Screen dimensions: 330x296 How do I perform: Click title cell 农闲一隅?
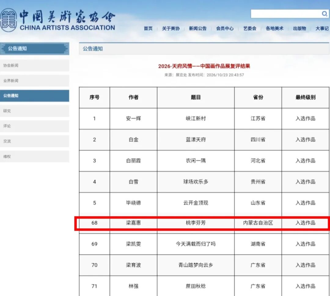click(x=196, y=161)
